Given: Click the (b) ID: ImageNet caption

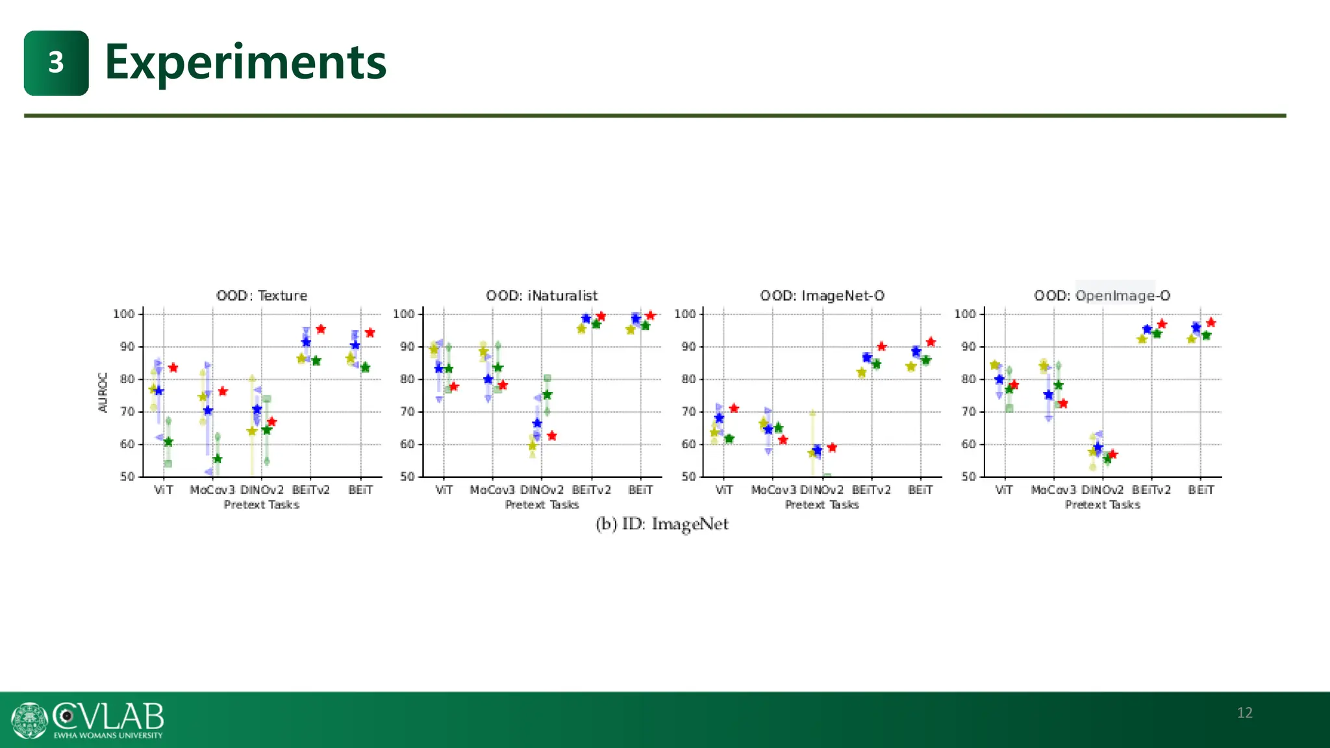Looking at the screenshot, I should [x=662, y=524].
